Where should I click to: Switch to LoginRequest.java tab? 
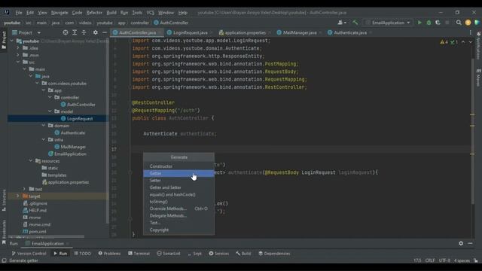(190, 32)
